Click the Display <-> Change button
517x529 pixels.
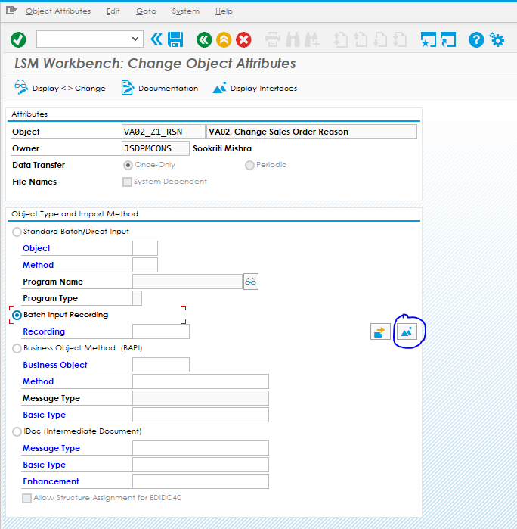tap(60, 89)
